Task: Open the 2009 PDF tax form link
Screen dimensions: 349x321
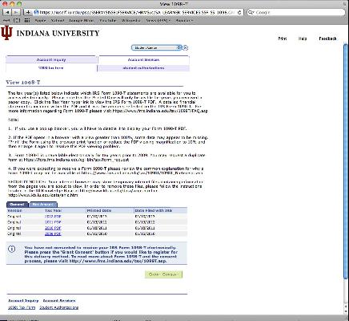Action: 53,234
